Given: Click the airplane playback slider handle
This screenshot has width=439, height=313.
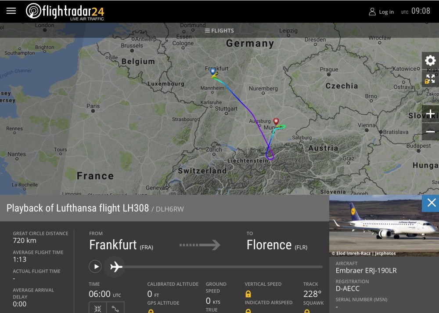Looking at the screenshot, I should coord(116,266).
